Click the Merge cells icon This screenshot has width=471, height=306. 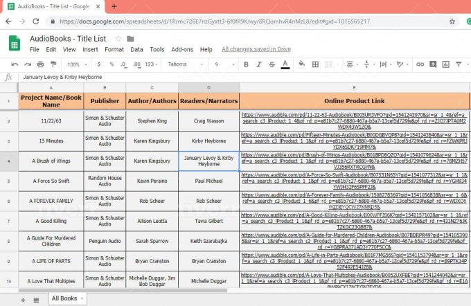328,64
